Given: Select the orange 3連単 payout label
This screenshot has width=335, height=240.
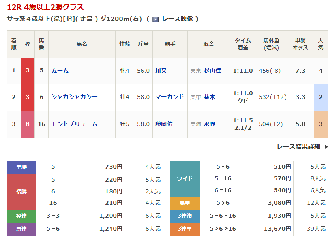Looking at the screenshot, I should [x=185, y=229].
